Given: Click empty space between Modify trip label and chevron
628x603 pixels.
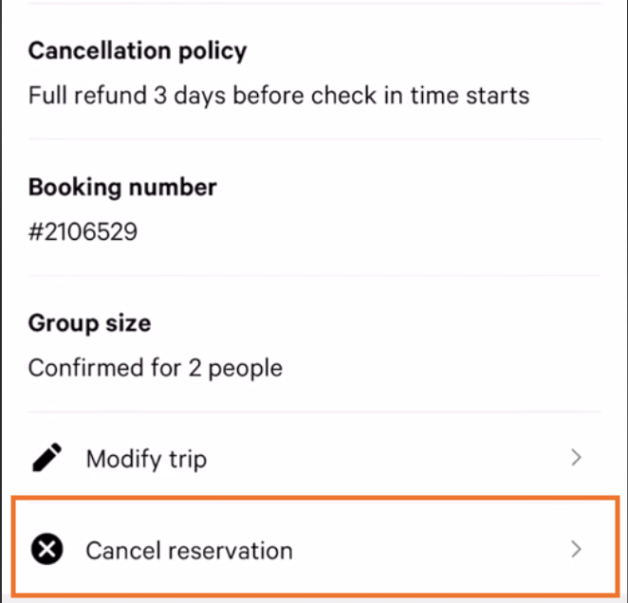Looking at the screenshot, I should click(x=389, y=458).
